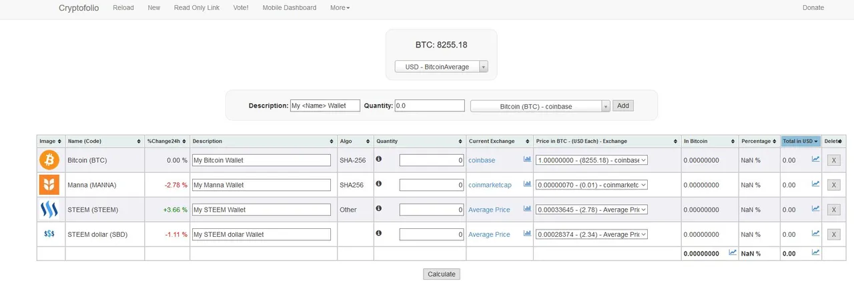854x305 pixels.
Task: Open quantity info icon for STEEM dollar row
Action: click(x=379, y=233)
